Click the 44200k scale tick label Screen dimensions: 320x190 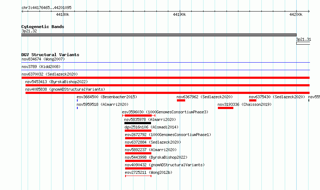point(296,14)
